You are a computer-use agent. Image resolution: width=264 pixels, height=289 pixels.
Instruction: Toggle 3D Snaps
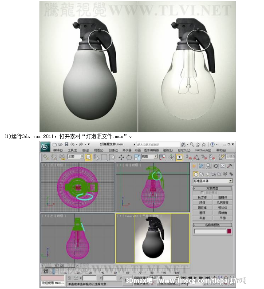pyautogui.click(x=189, y=157)
